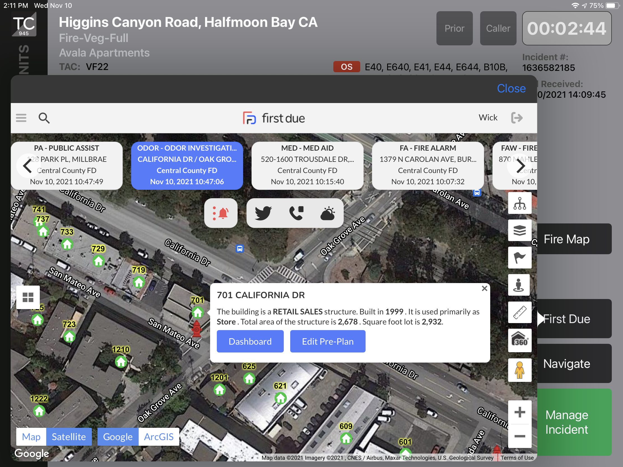Select the FA - FIRE ALARM incident card

[427, 165]
